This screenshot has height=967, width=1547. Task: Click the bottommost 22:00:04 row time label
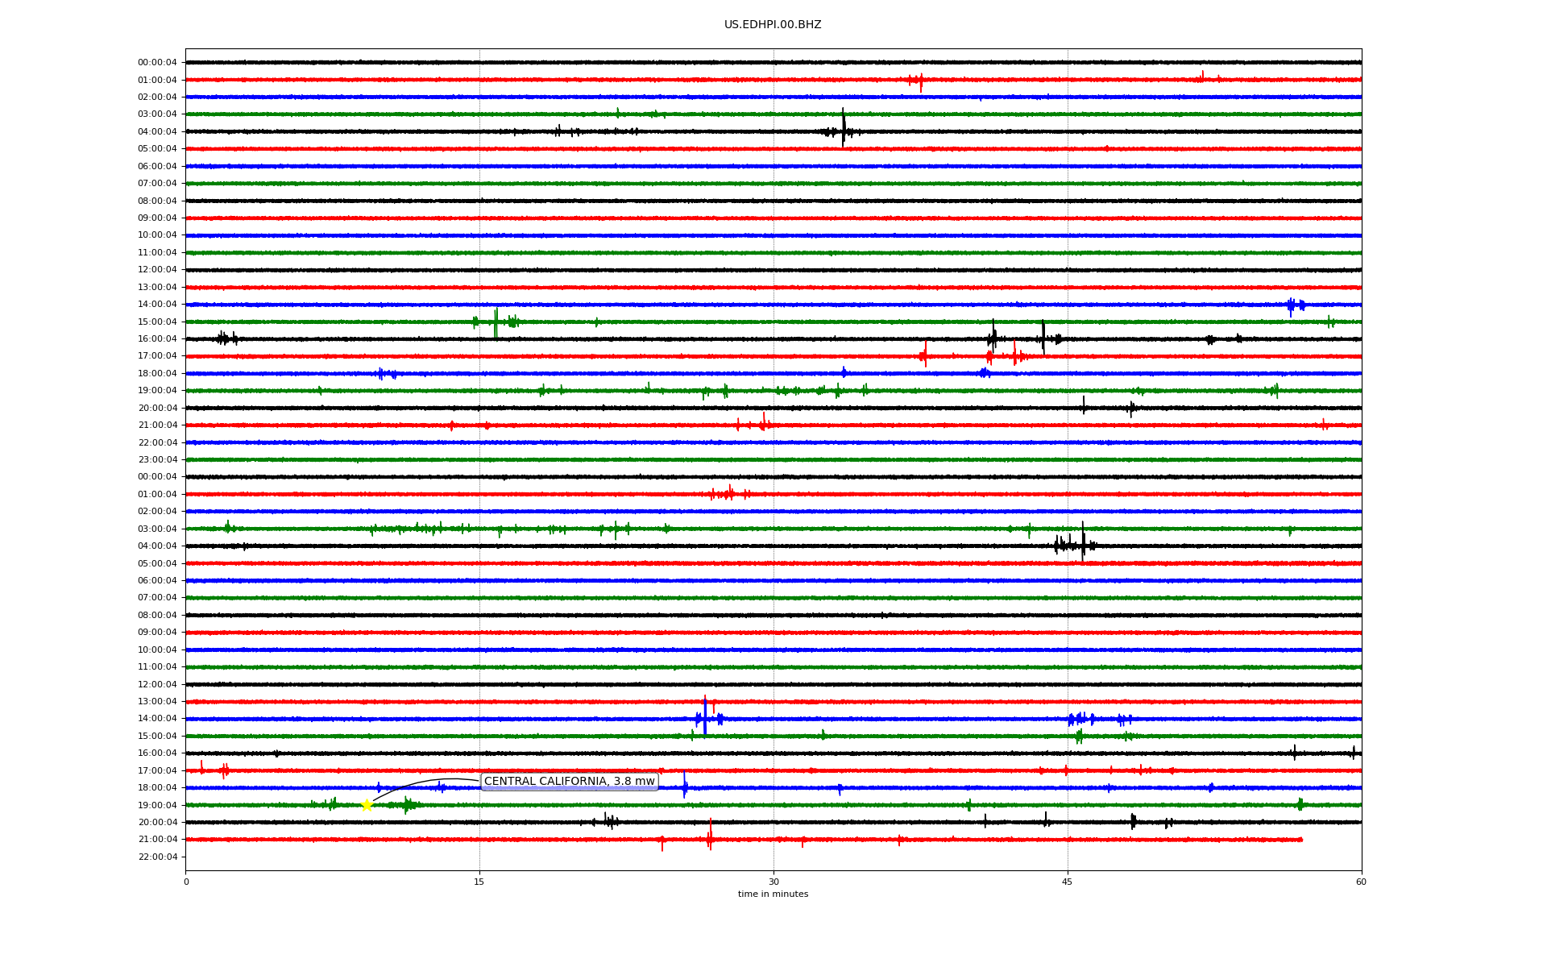(x=157, y=857)
